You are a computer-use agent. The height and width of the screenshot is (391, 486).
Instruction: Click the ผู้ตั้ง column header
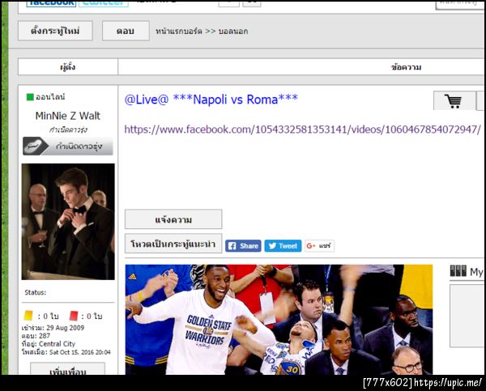[68, 67]
